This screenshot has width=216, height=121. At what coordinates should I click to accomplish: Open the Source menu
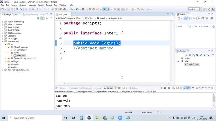[x=14, y=5]
